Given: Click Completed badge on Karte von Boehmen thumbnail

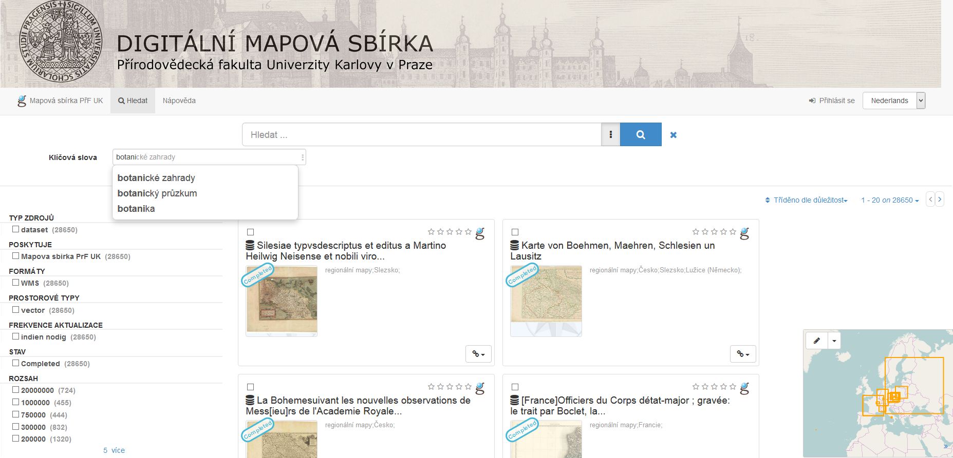Looking at the screenshot, I should 522,275.
